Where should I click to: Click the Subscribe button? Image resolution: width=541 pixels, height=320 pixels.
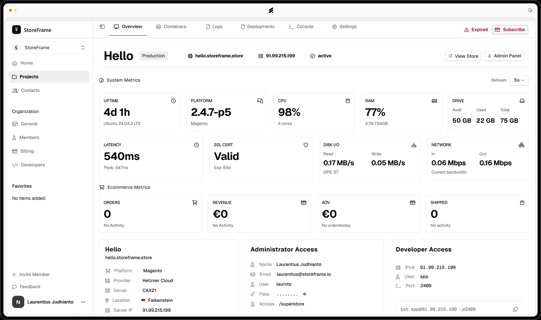tap(510, 29)
